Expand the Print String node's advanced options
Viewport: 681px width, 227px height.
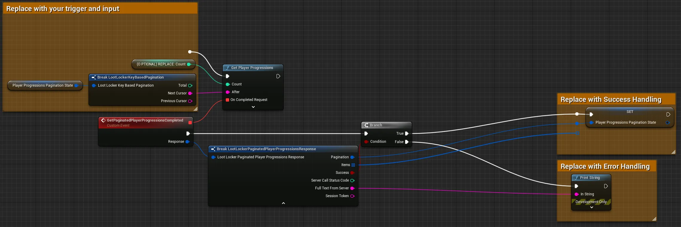592,207
